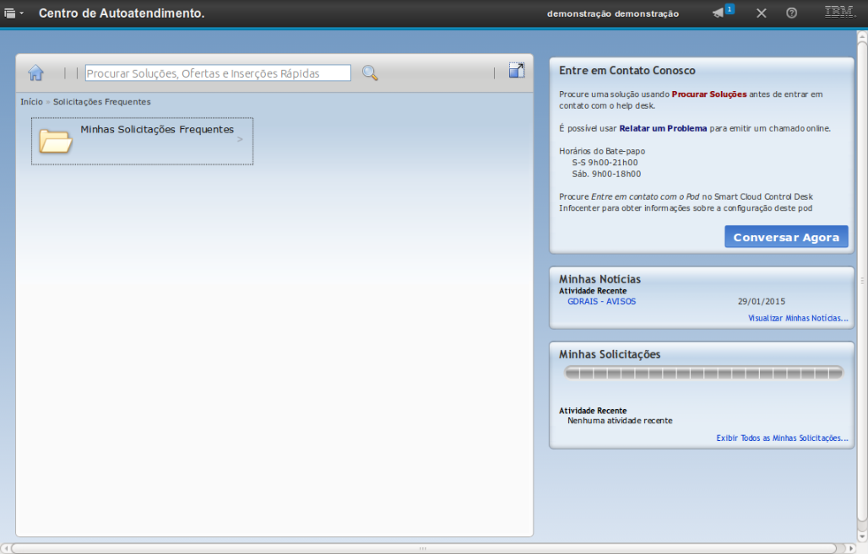Open the bulletin board megaphone notifications
868x554 pixels.
point(719,13)
